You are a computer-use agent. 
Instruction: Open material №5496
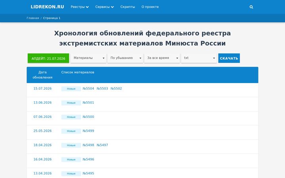(88, 159)
